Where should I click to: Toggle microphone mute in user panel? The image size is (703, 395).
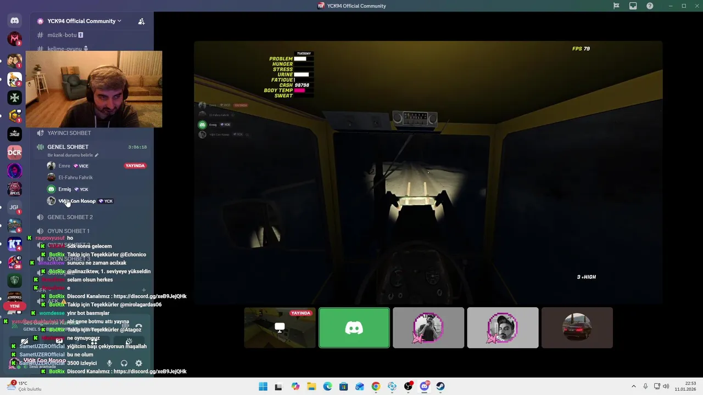click(x=109, y=363)
